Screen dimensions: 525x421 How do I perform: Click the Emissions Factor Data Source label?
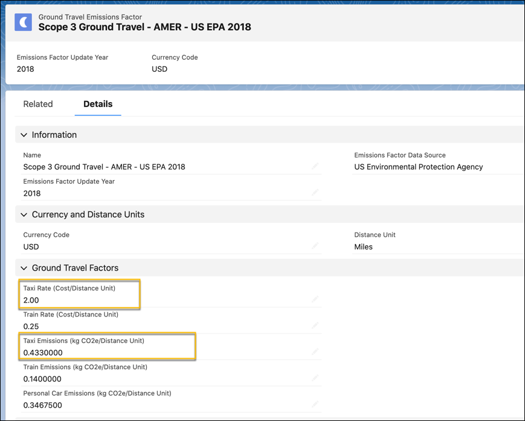400,155
